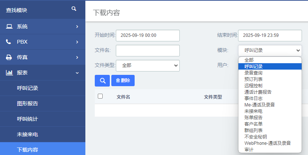The height and width of the screenshot is (155, 308).
Task: Click the magnifier icon beside 查找模块
Action: (74, 9)
